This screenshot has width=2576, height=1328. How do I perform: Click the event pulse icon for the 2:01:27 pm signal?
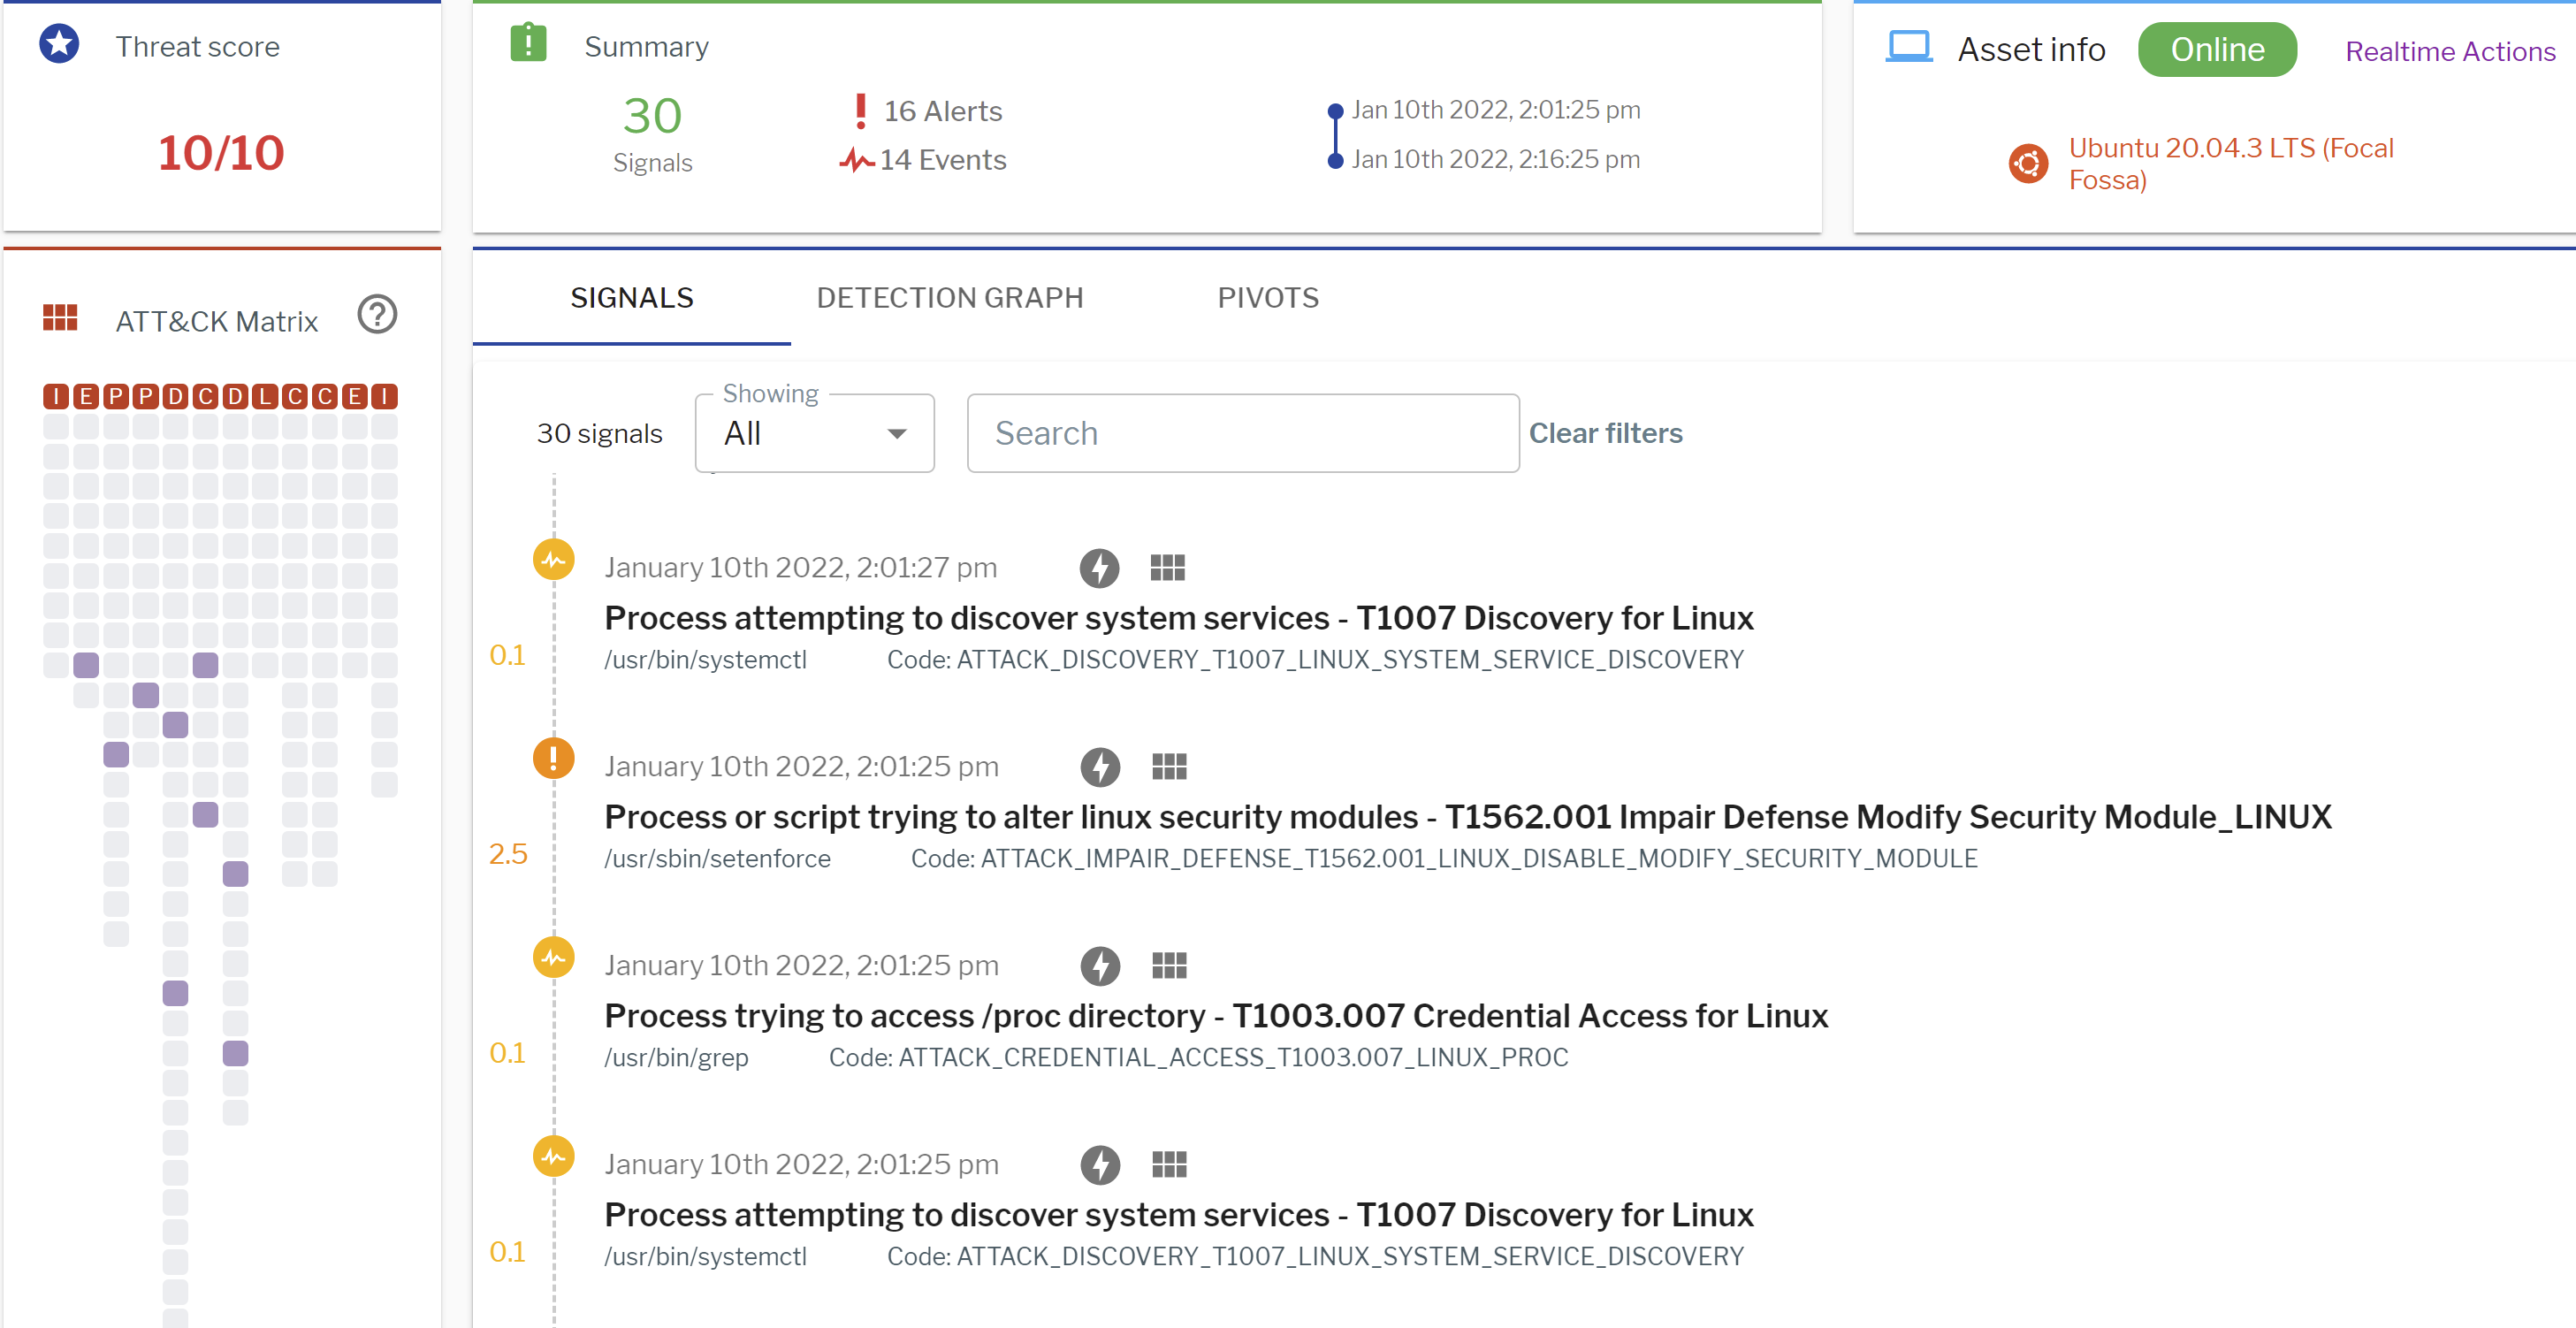[553, 560]
